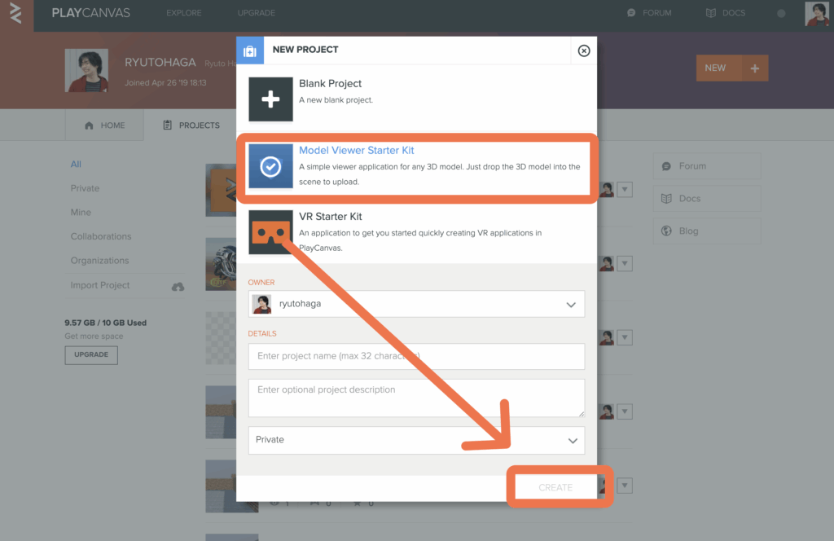Open the Docs book icon in top bar
The width and height of the screenshot is (834, 541).
click(710, 13)
